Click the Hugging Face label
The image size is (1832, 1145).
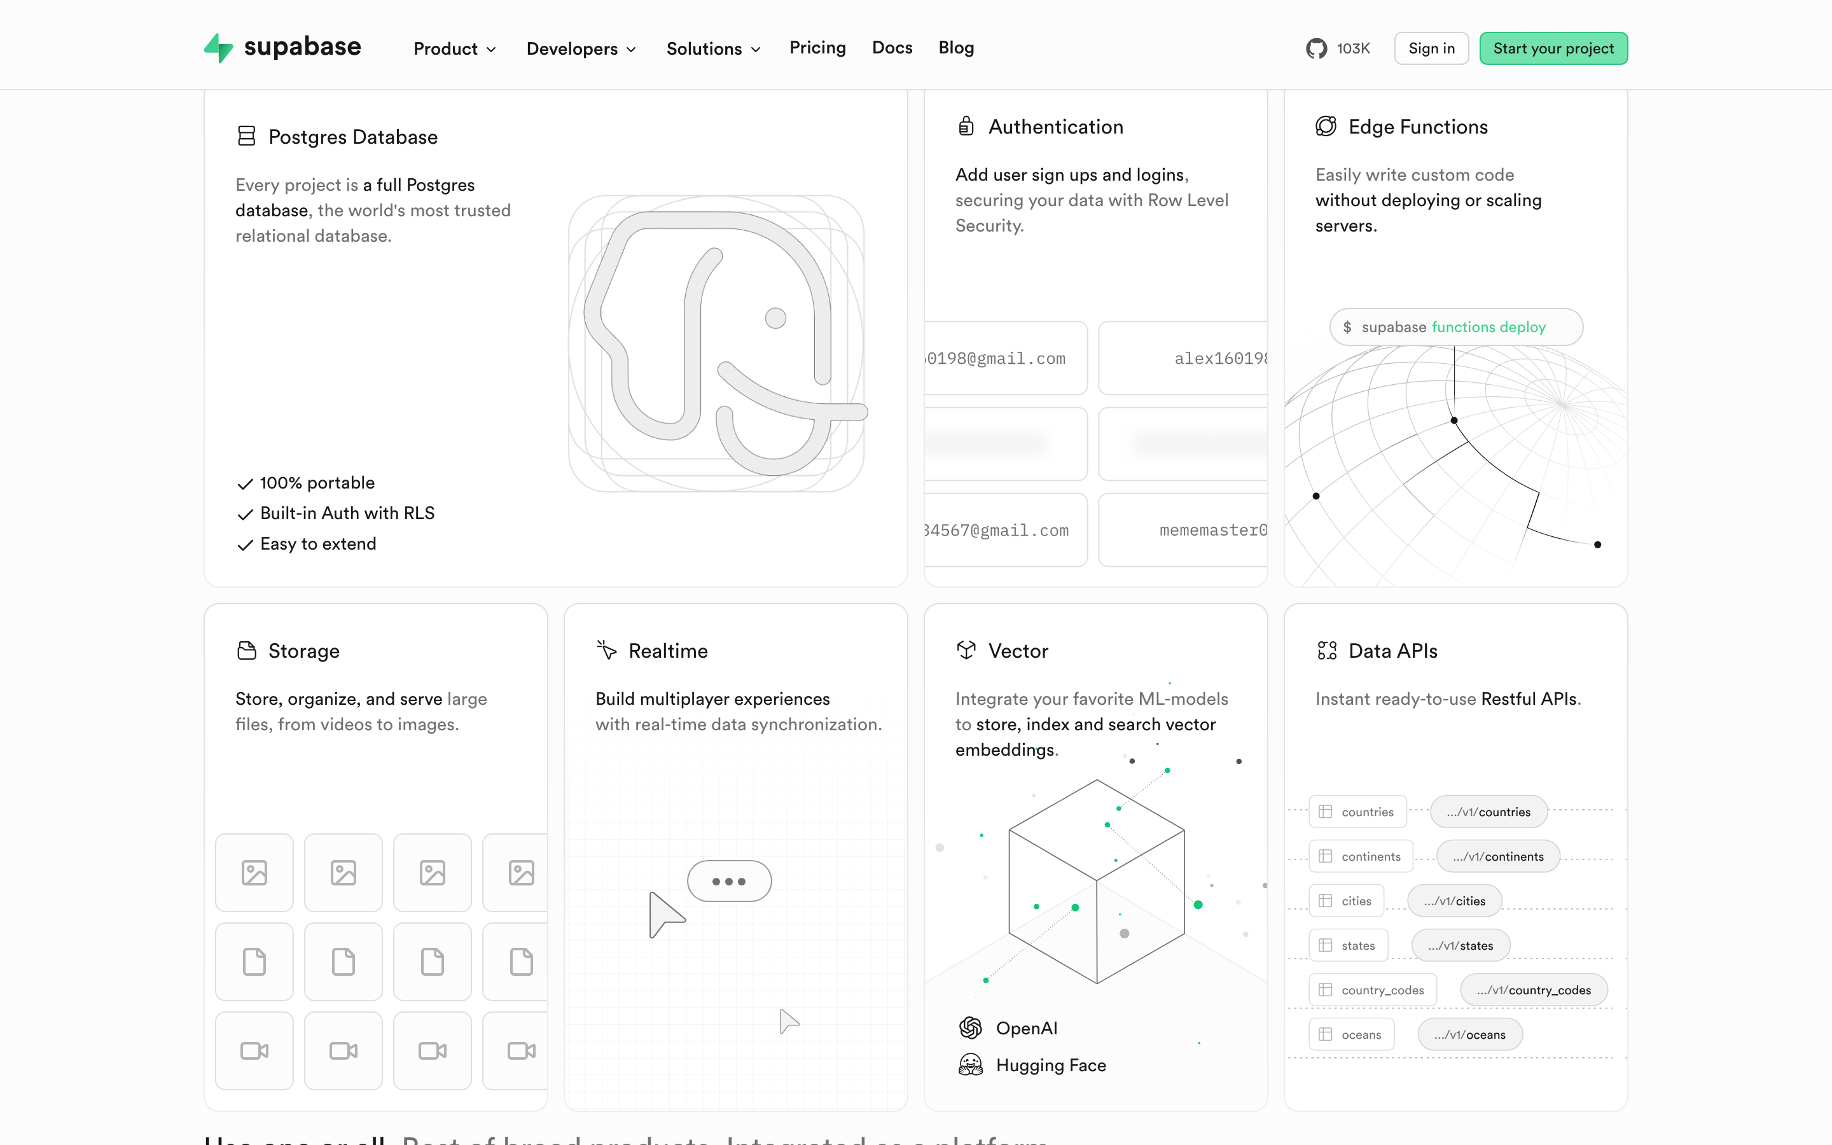1051,1065
